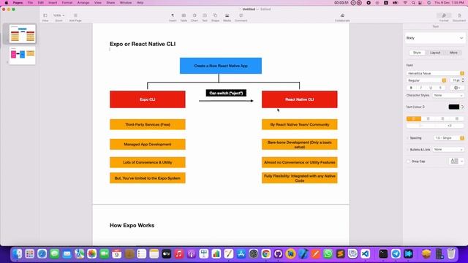Click the Shape toolbar icon
This screenshot has width=468, height=263.
click(215, 15)
